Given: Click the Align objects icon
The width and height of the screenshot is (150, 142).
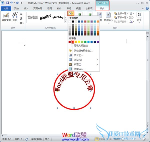Looking at the screenshot, I should 131,13.
